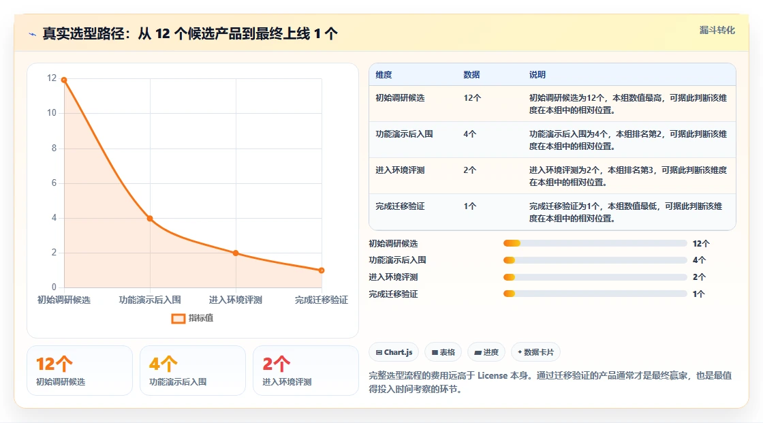Click description starting 功能演示后入围为4个
Screen dimensions: 763x423
[x=627, y=140]
